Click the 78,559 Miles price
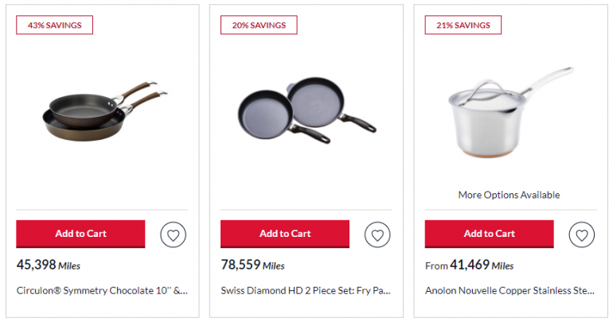Image resolution: width=613 pixels, height=322 pixels. (x=252, y=265)
